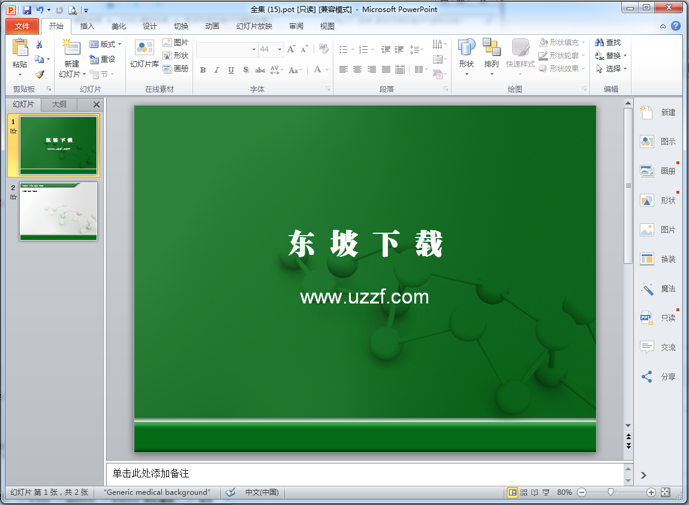Click the Help question mark icon
689x505 pixels.
tap(676, 26)
